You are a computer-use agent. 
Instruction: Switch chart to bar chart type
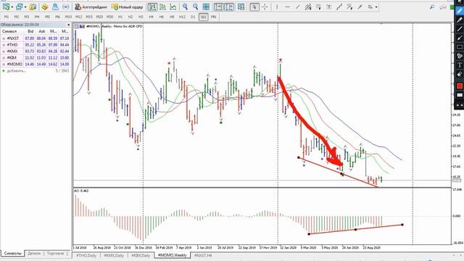pos(152,7)
